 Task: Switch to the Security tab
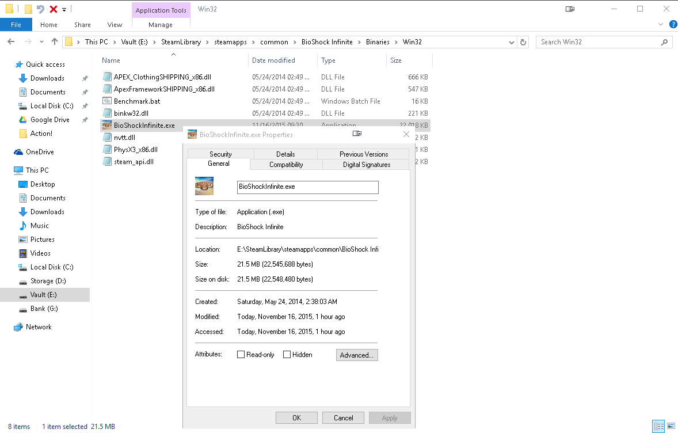pos(220,154)
